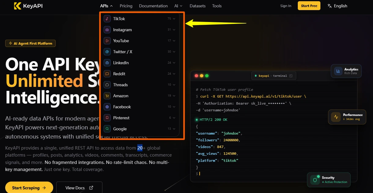
Task: Click the View Docs button
Action: [x=79, y=188]
